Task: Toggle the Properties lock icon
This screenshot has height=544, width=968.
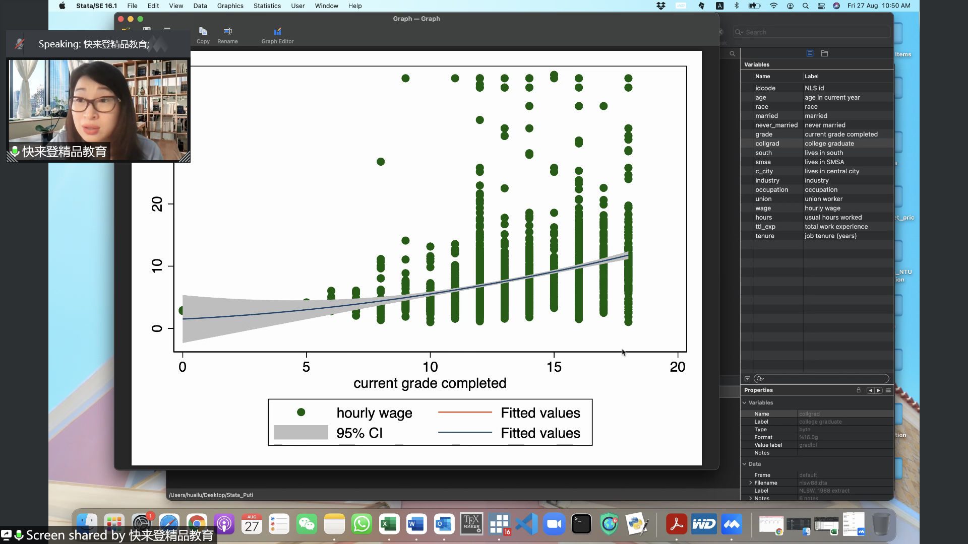Action: click(x=859, y=390)
